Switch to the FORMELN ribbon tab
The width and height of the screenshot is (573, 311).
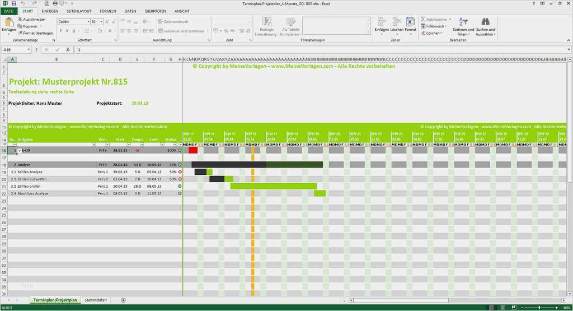click(108, 11)
